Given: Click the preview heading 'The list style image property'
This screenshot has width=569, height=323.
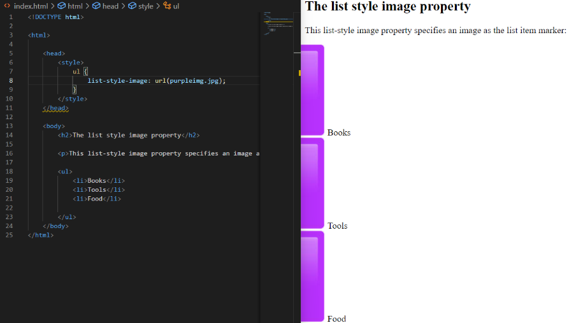Looking at the screenshot, I should 387,6.
